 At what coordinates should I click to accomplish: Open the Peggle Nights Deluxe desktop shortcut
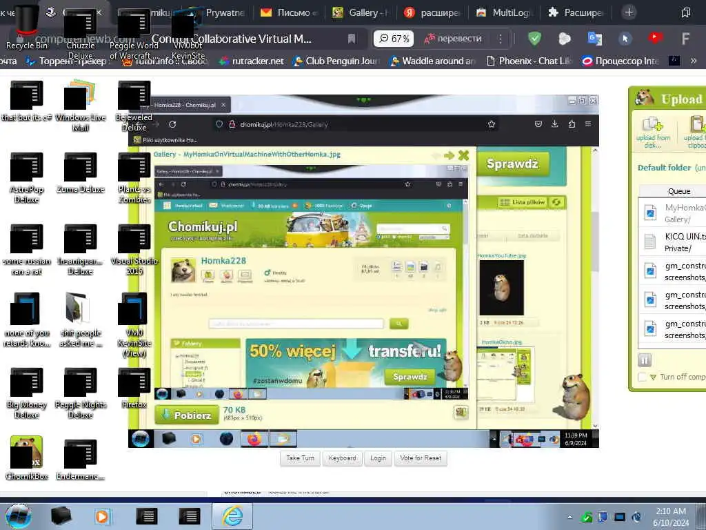pos(80,393)
